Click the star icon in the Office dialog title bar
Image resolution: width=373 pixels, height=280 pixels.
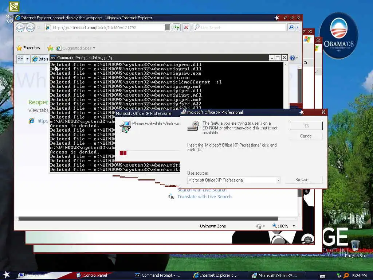pos(301,112)
